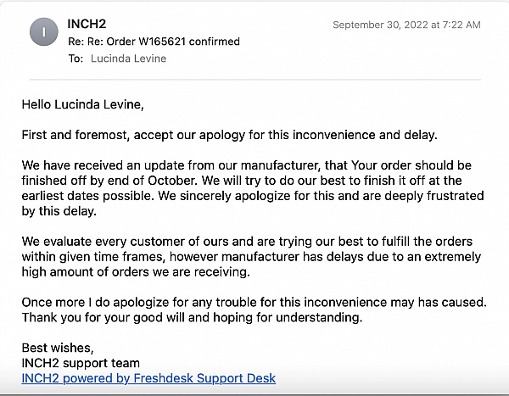The height and width of the screenshot is (396, 509).
Task: Click the 'Hello Lucinda Levine,' greeting line
Action: pos(83,104)
